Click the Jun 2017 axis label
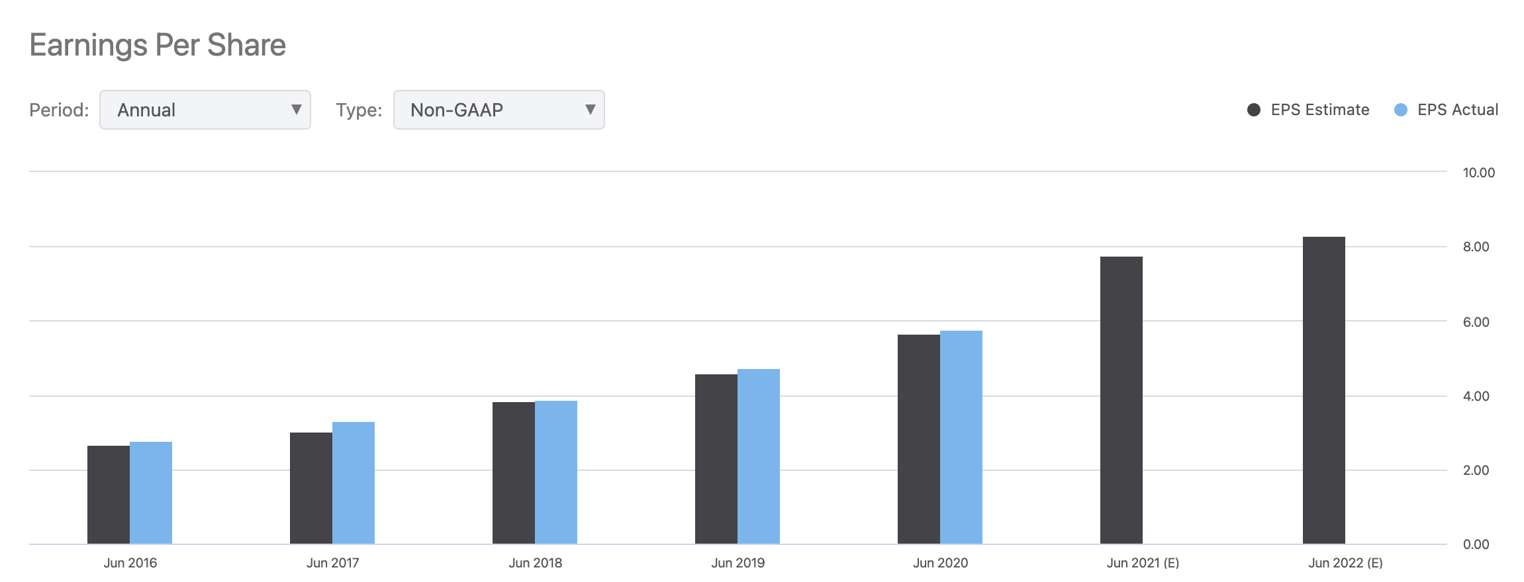1524x582 pixels. click(333, 563)
